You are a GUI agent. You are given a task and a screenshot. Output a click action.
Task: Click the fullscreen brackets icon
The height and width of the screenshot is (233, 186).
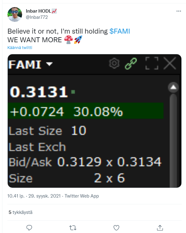click(152, 64)
